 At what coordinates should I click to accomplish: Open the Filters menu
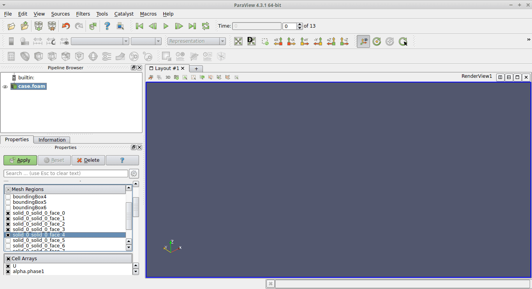83,14
